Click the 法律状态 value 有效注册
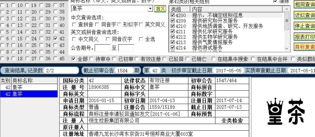Viewport: 315px width, 137px height. (159, 81)
